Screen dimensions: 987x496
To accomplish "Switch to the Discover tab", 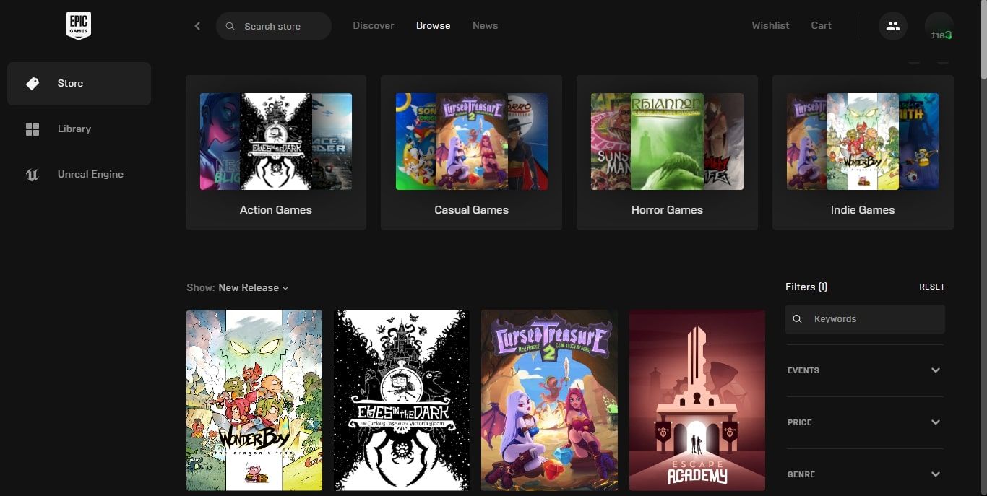I will click(374, 25).
